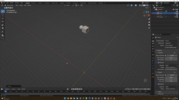Open the Render properties tab
The image size is (179, 100).
[153, 41]
